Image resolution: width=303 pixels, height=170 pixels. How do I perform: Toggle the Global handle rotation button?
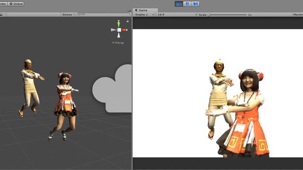point(16,4)
